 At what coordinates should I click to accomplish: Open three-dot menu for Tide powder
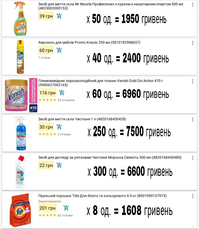coord(193,196)
